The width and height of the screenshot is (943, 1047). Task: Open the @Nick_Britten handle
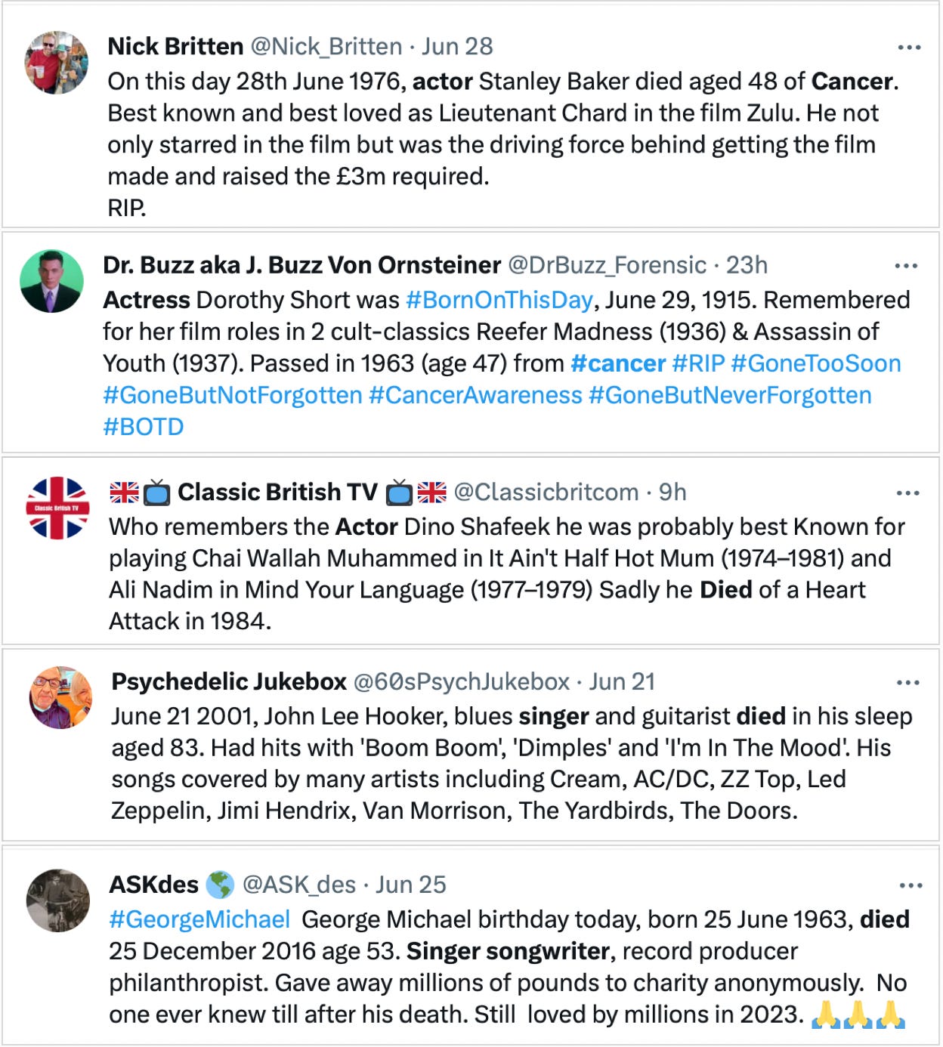coord(326,46)
